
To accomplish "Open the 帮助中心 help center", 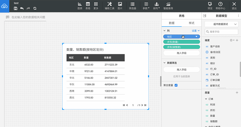I will click(221, 6).
